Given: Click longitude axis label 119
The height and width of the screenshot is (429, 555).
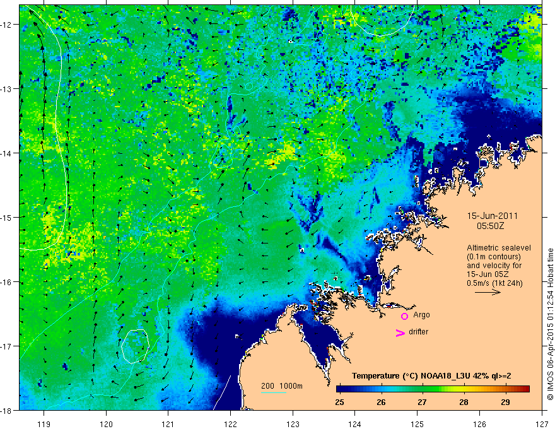Looking at the screenshot, I should coord(44,424).
